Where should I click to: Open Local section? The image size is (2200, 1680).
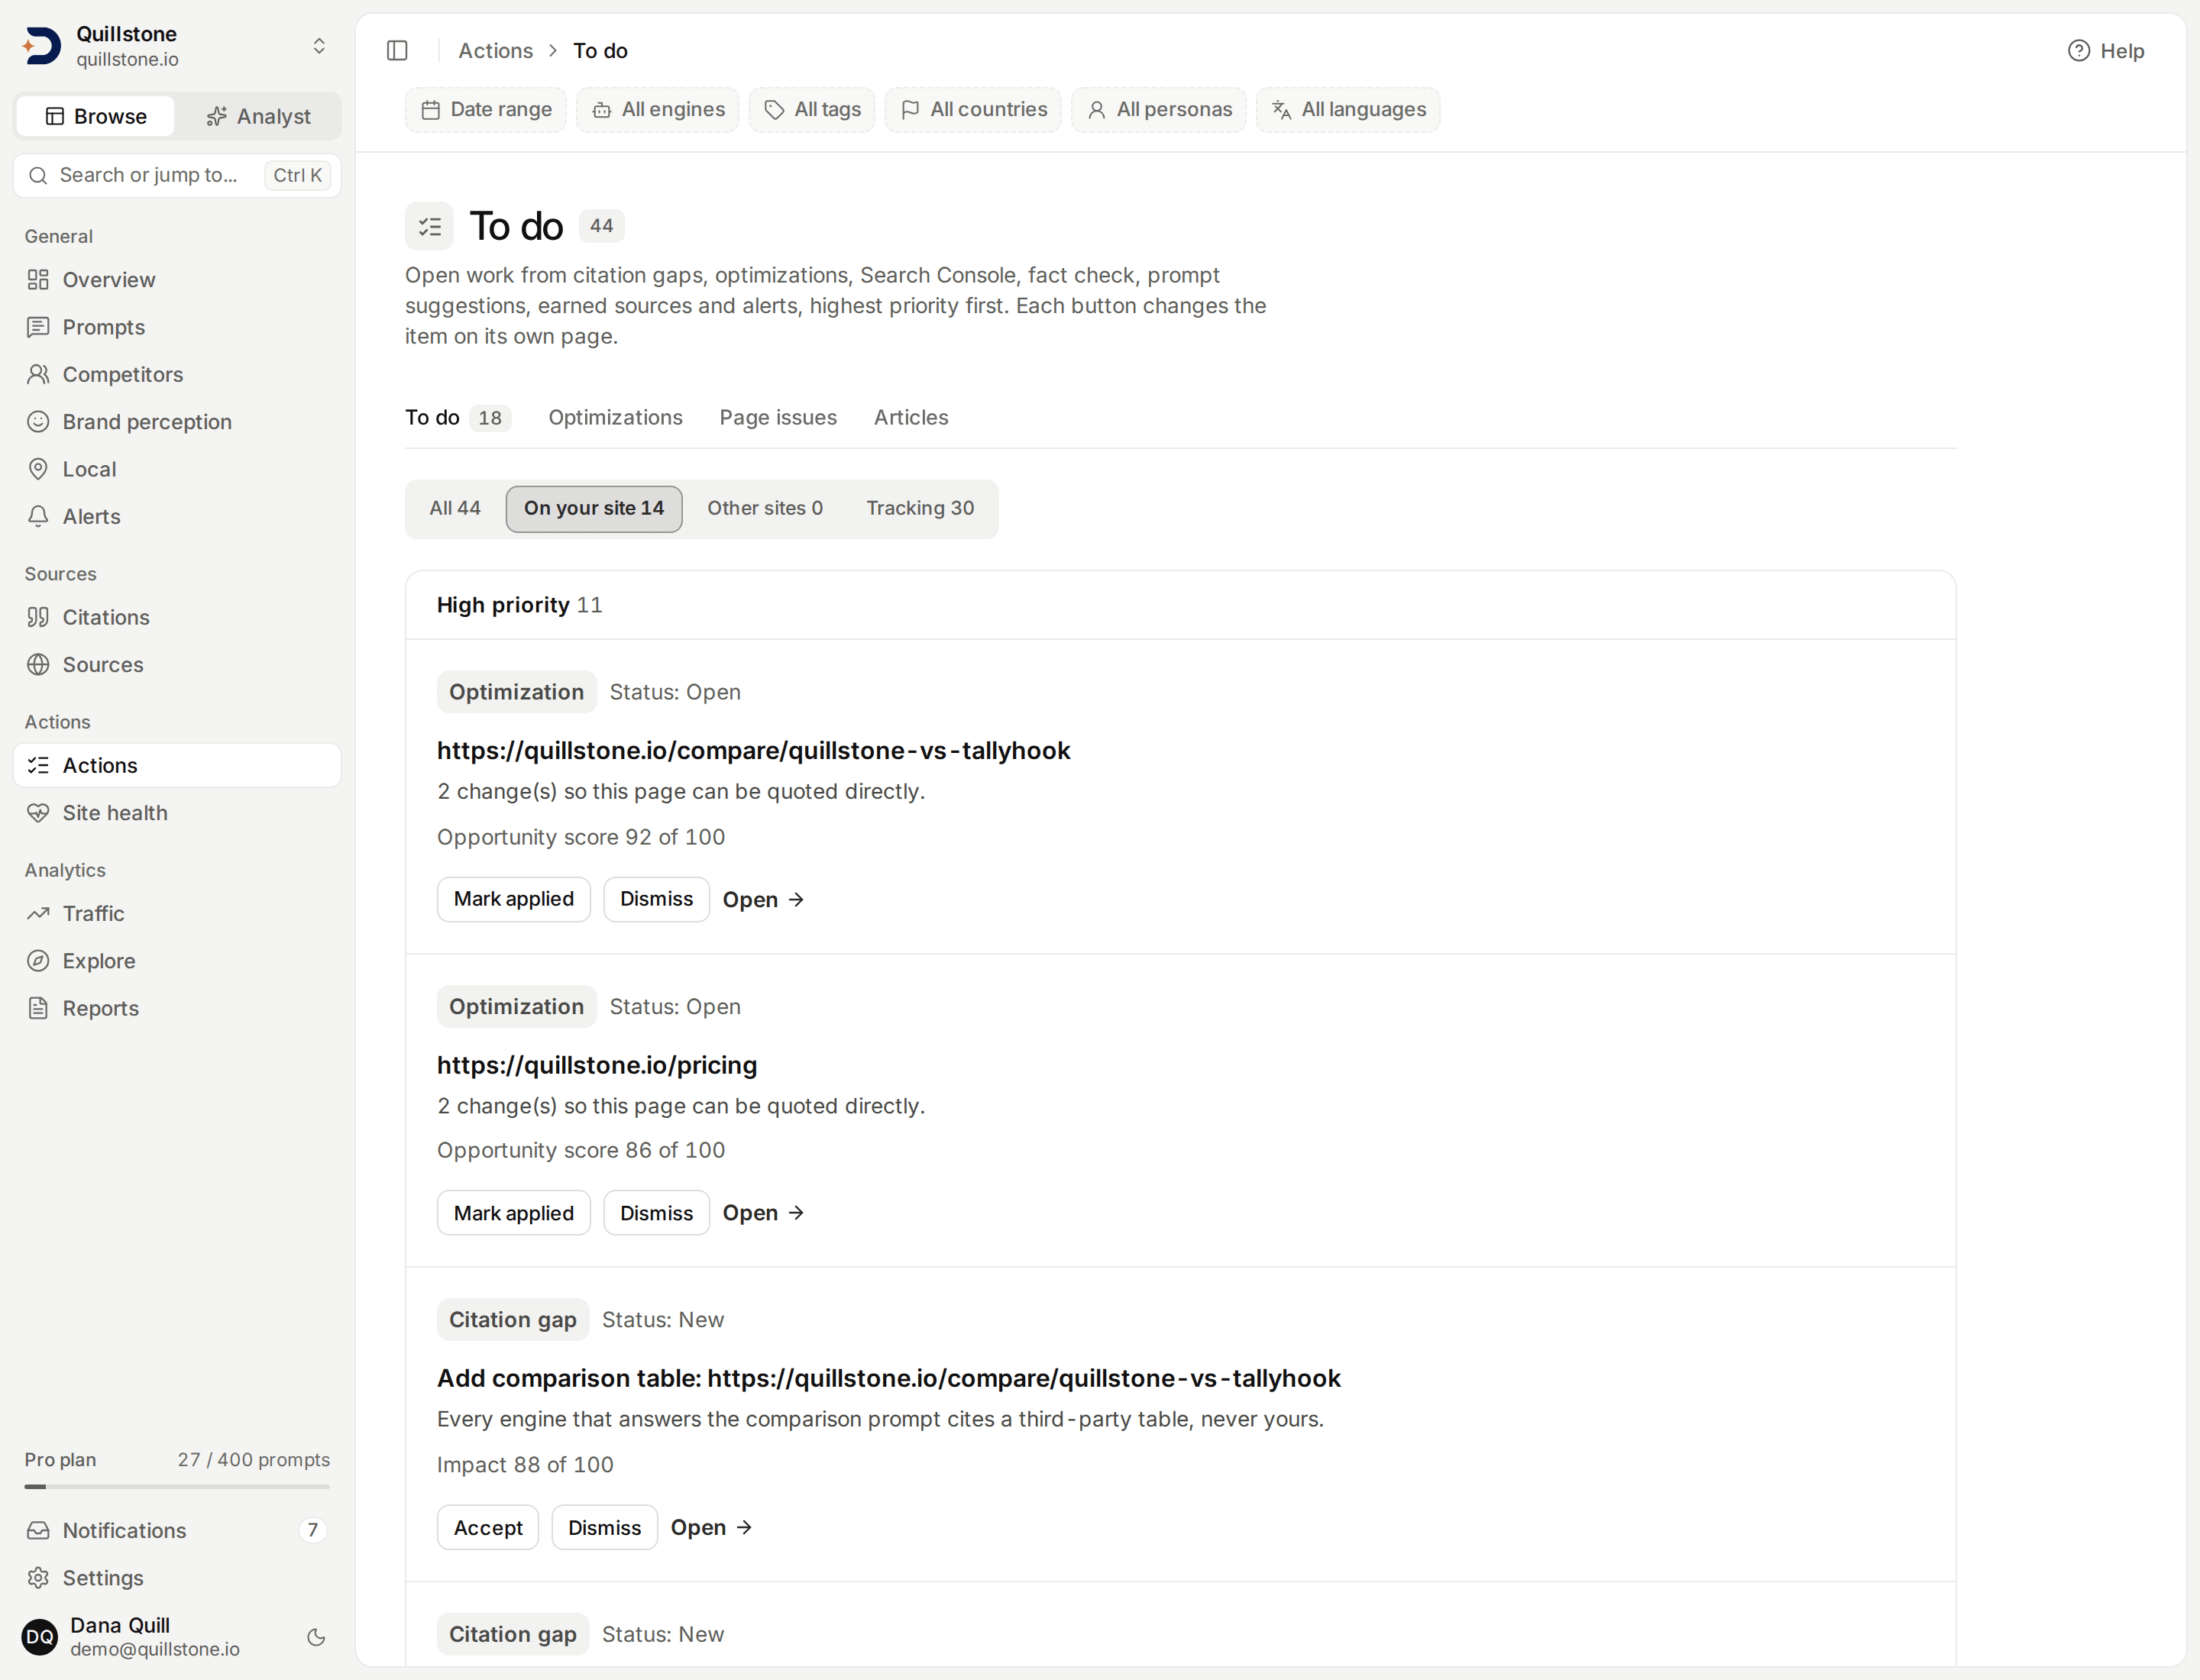tap(177, 469)
